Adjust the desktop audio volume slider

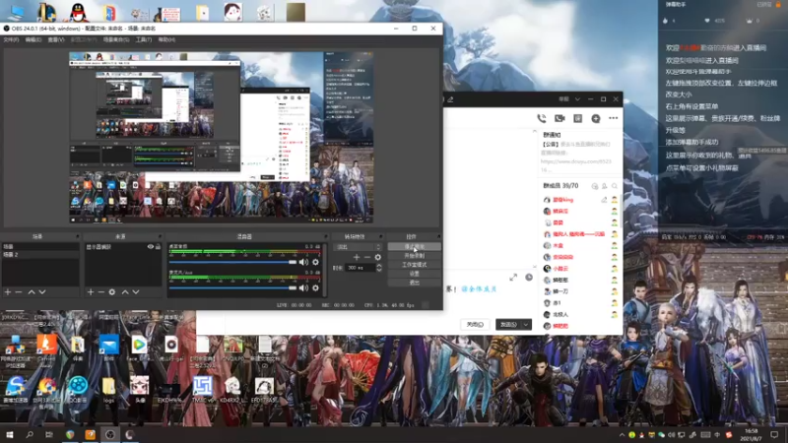click(x=232, y=262)
